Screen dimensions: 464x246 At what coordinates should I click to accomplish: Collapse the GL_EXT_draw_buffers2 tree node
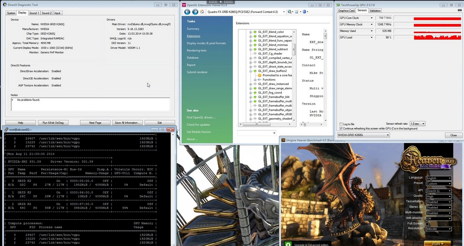pos(250,71)
